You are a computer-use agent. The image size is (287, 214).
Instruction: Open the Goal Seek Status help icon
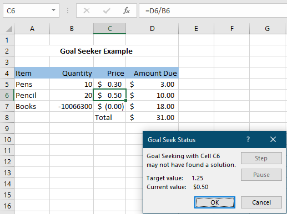tap(248, 139)
